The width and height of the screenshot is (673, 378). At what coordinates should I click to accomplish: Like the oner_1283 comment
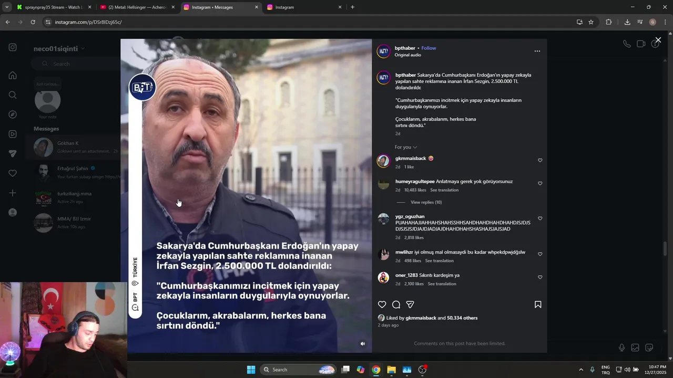[x=540, y=277]
